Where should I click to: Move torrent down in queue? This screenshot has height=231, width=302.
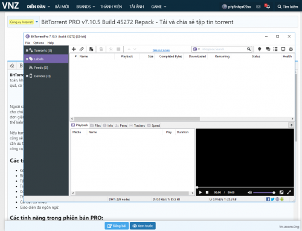coord(135,49)
